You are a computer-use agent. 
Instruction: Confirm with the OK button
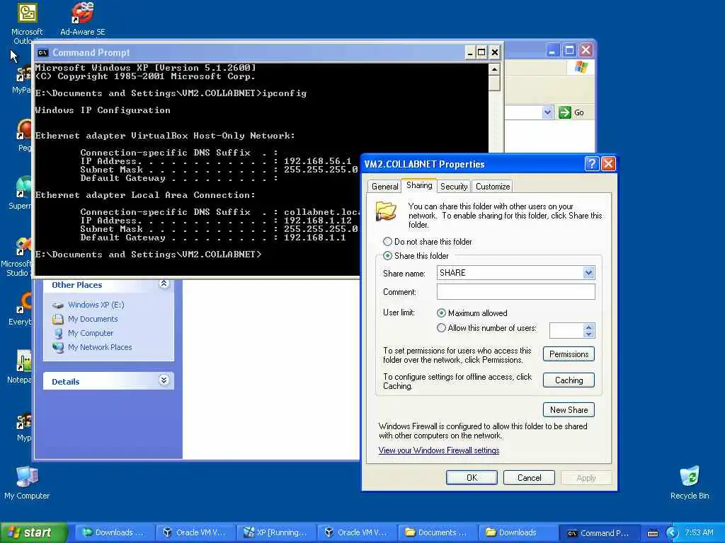click(472, 477)
